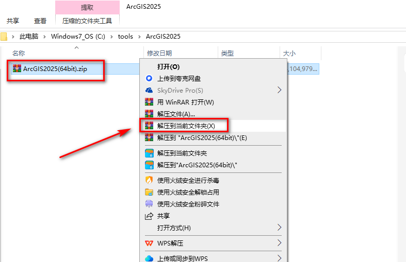
Task: Switch to 压缩的文件夹工具 ribbon tab
Action: click(87, 21)
